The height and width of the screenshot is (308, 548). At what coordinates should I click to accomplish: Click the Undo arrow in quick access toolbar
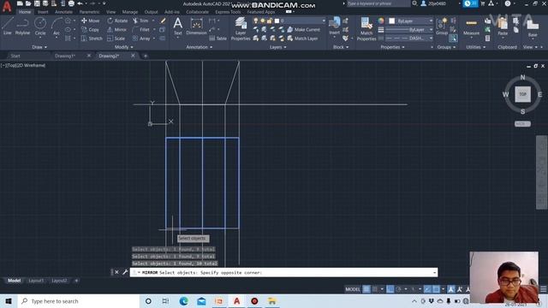(x=80, y=3)
